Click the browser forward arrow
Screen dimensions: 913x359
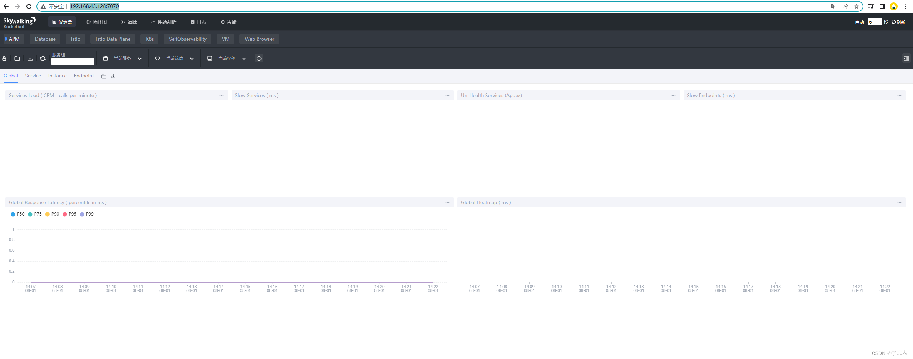[x=18, y=6]
